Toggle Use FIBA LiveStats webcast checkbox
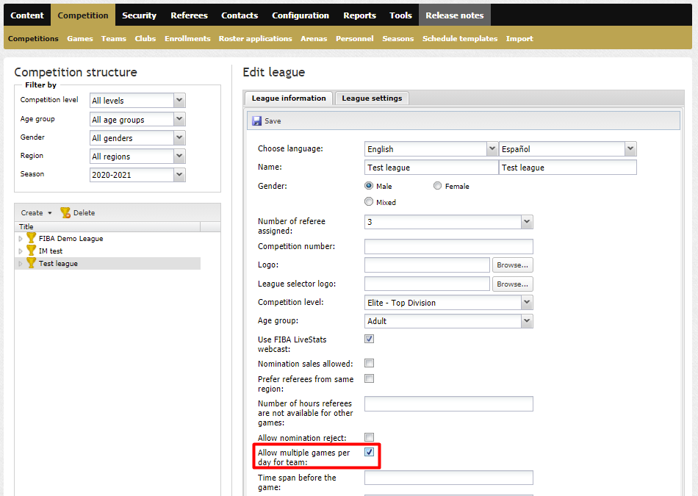 click(x=369, y=339)
